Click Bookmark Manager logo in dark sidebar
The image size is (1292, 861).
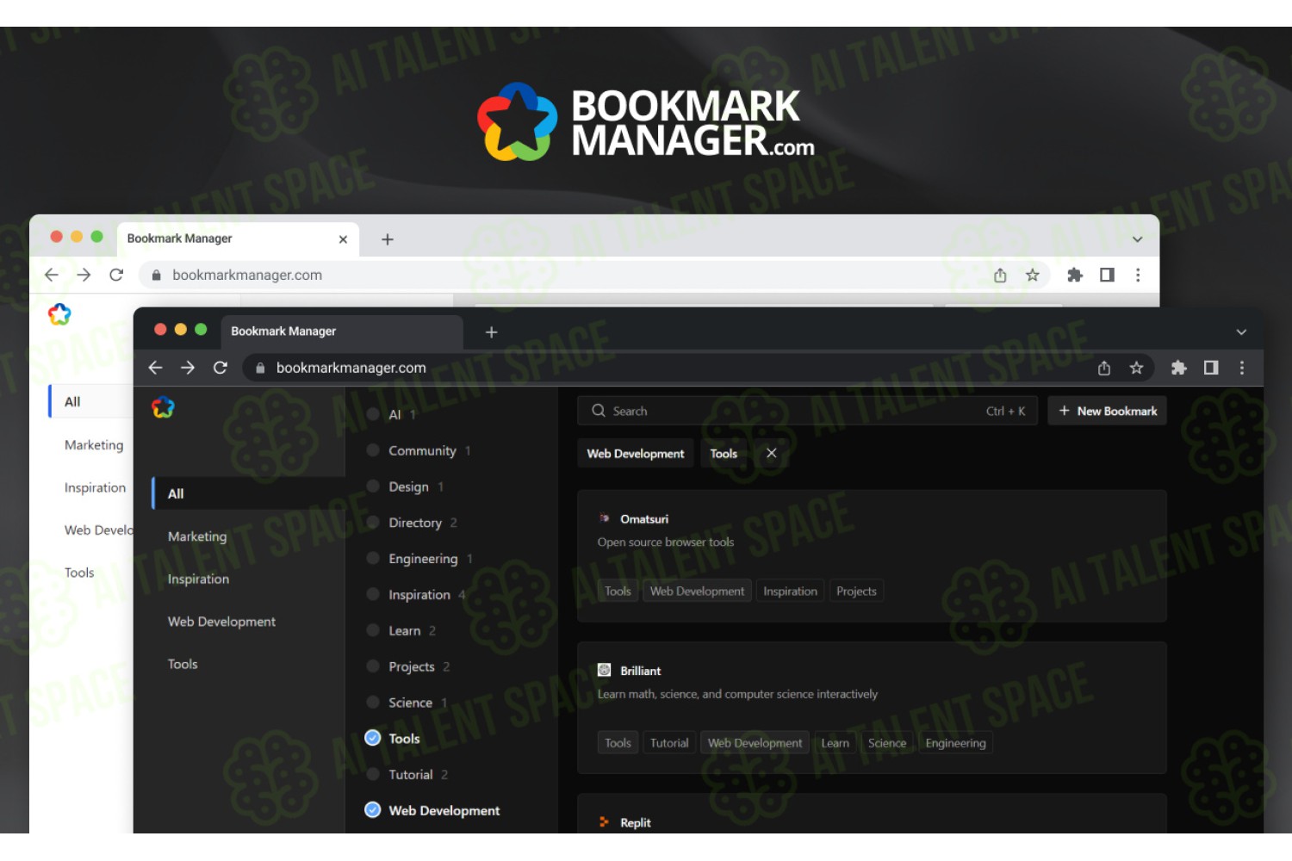(x=163, y=407)
